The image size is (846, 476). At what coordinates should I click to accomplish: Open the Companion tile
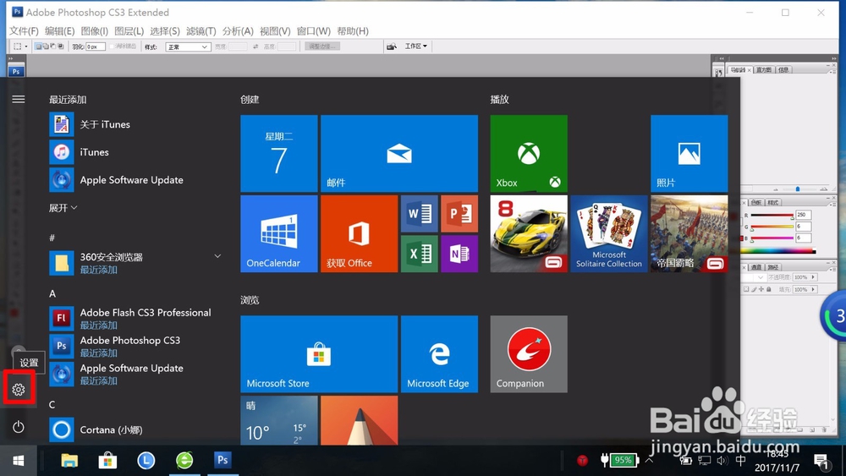coord(529,354)
